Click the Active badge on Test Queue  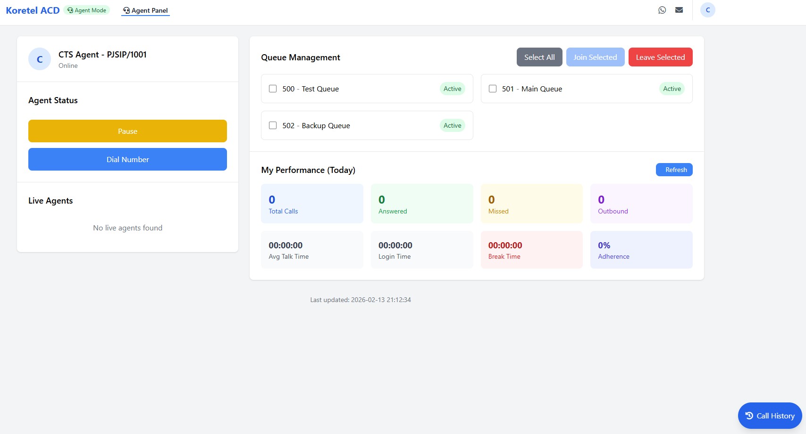[452, 89]
